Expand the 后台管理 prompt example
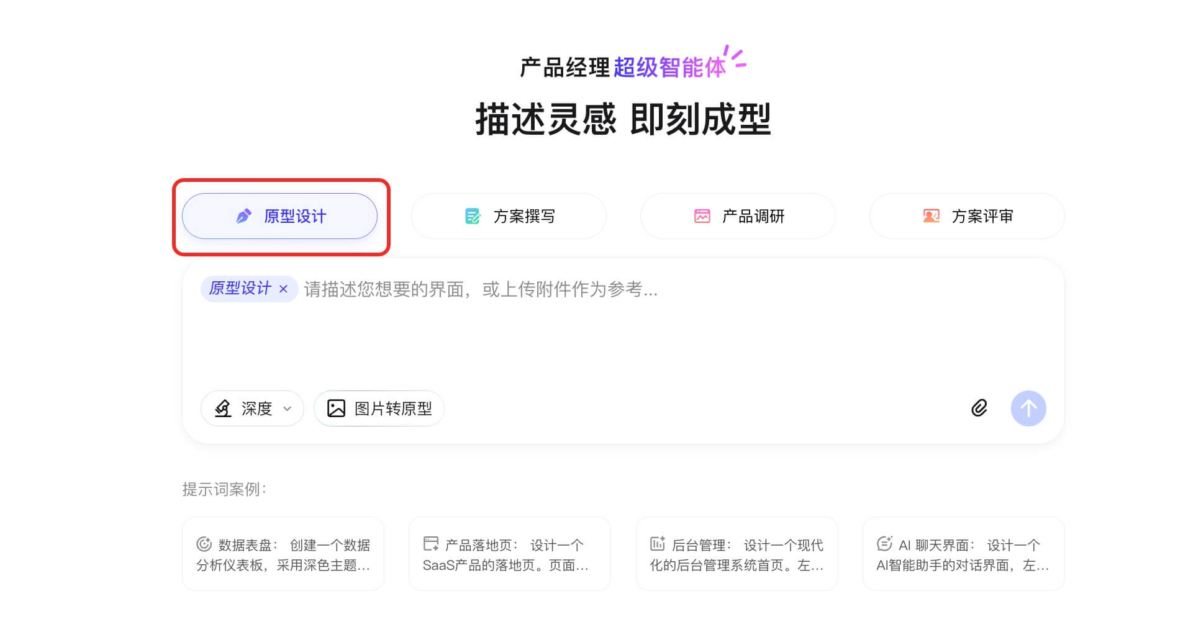Screen dimensions: 1201x622 pos(736,554)
